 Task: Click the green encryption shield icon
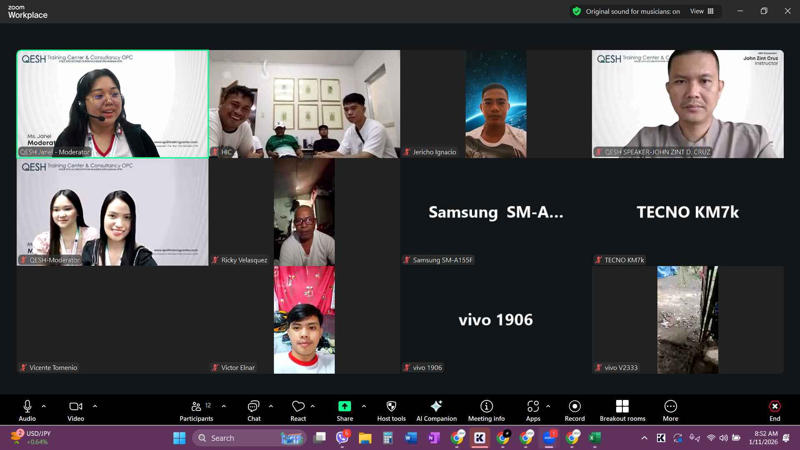(577, 11)
